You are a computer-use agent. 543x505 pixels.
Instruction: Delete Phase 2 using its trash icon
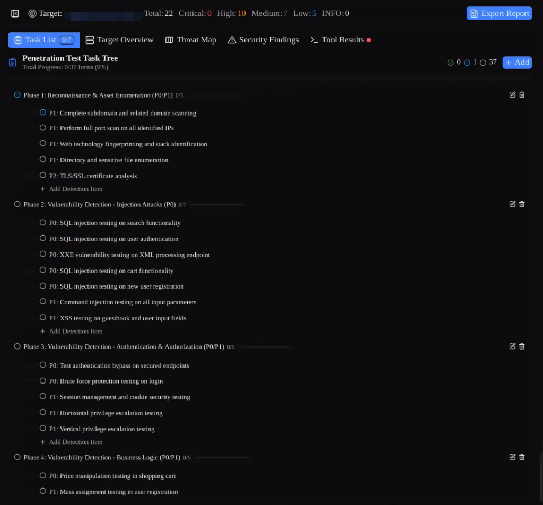pyautogui.click(x=522, y=204)
